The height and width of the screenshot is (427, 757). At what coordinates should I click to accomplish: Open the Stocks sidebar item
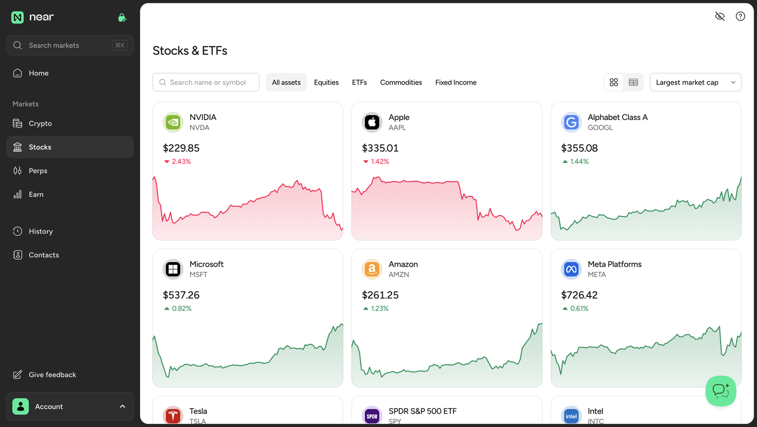point(70,147)
